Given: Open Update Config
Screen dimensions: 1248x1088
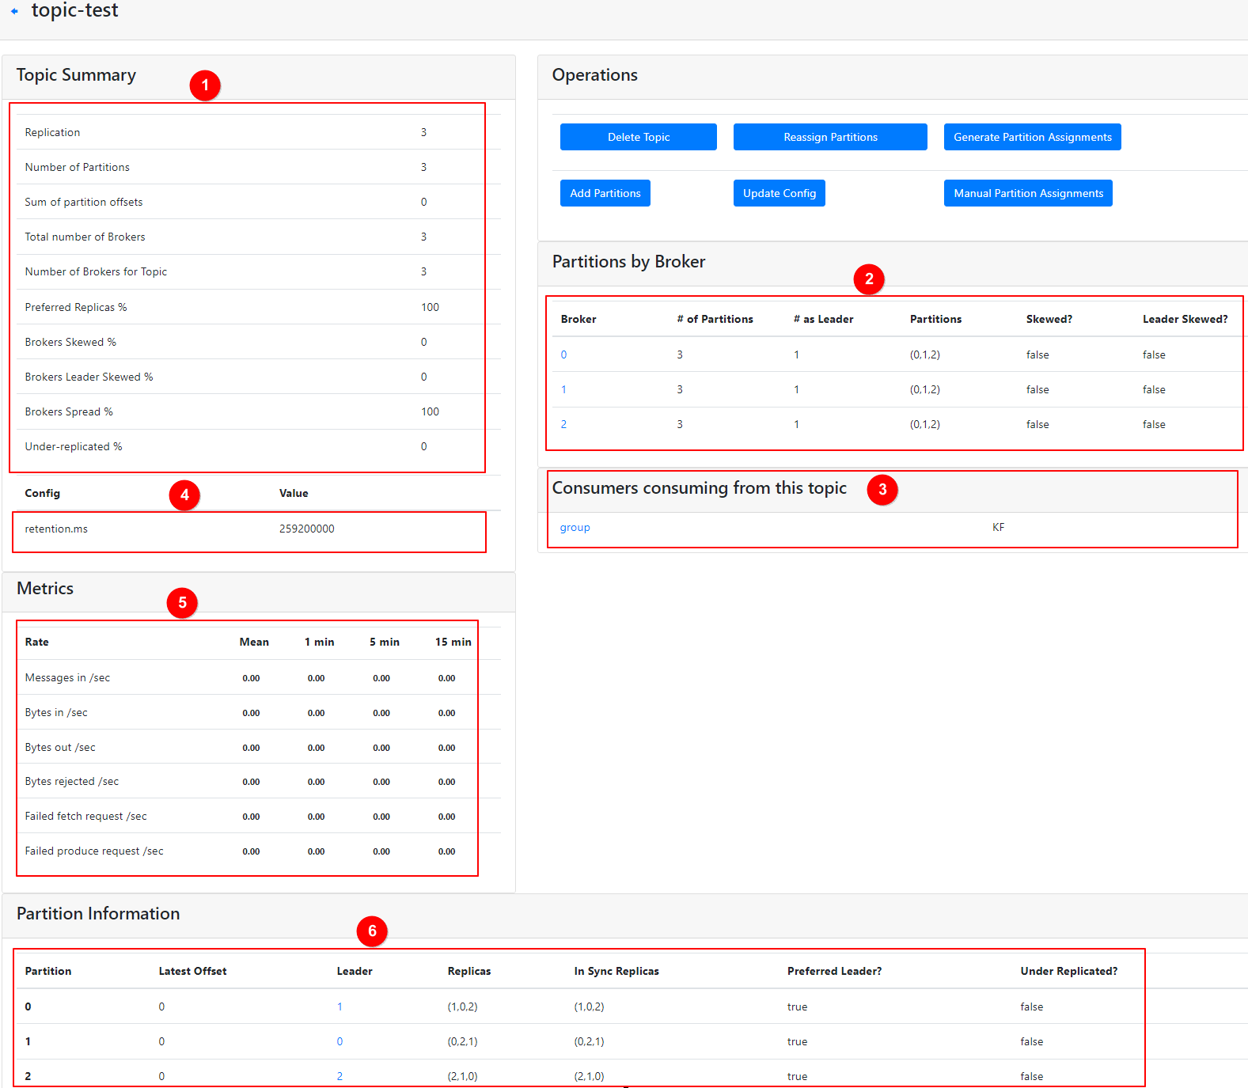Looking at the screenshot, I should pyautogui.click(x=779, y=193).
